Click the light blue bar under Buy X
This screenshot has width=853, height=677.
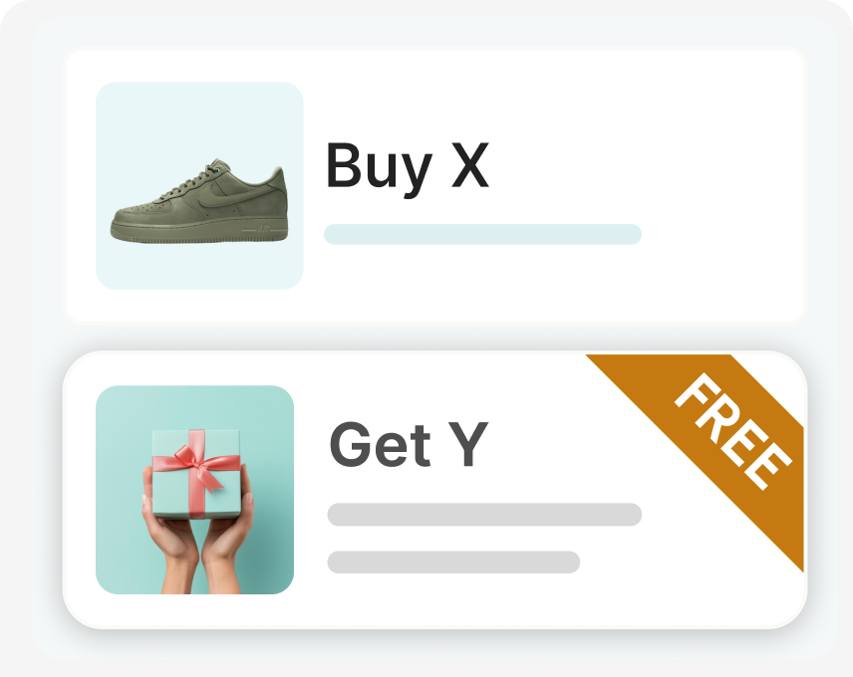coord(482,234)
